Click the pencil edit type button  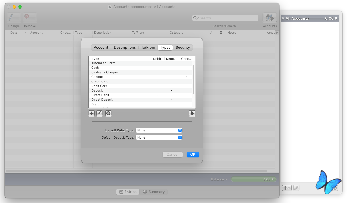(99, 113)
